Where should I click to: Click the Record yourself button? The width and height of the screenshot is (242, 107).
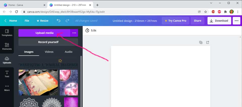pyautogui.click(x=48, y=42)
